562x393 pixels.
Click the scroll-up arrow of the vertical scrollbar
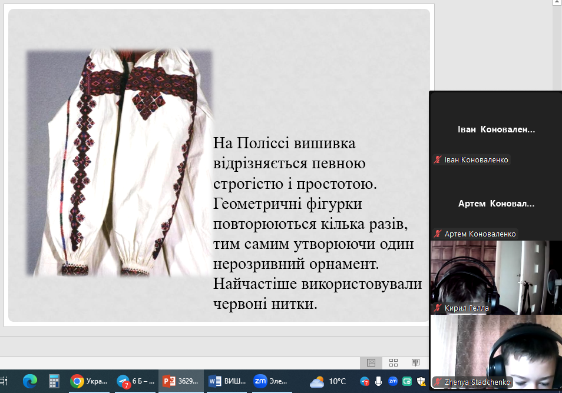[x=557, y=2]
